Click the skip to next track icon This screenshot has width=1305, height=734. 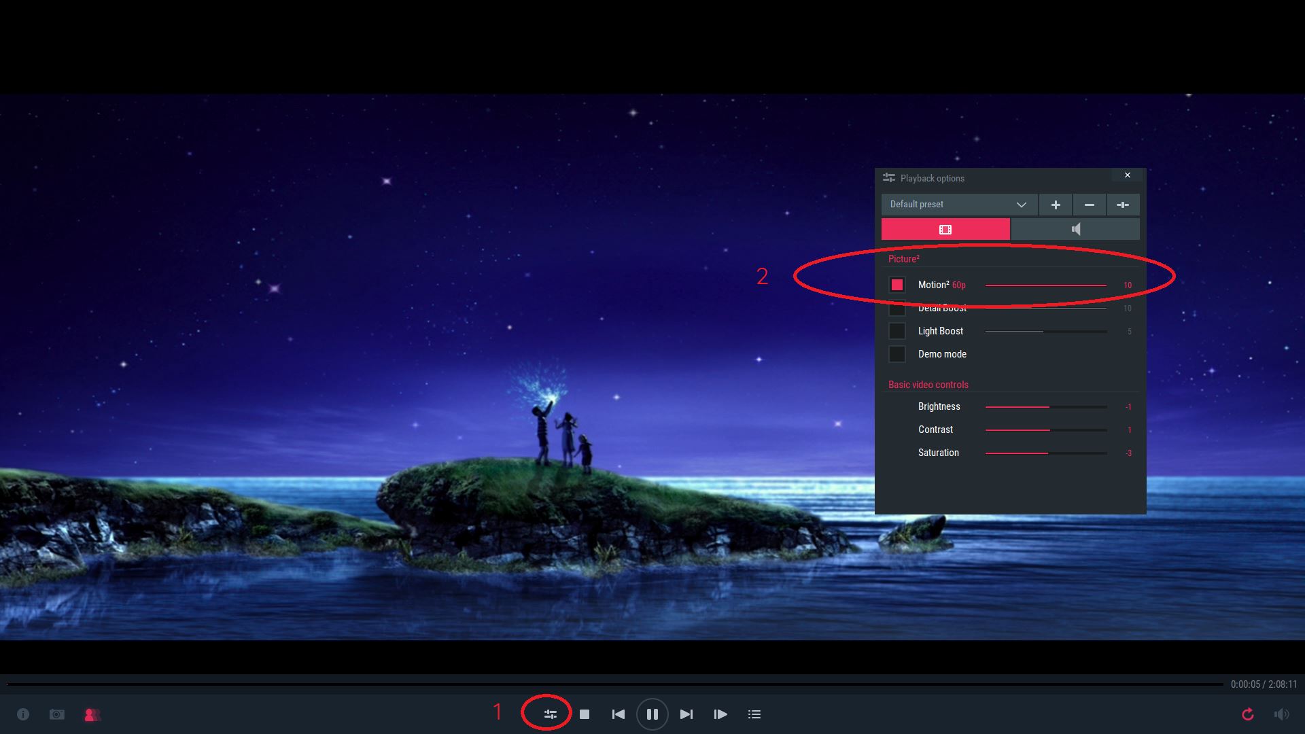pyautogui.click(x=686, y=714)
